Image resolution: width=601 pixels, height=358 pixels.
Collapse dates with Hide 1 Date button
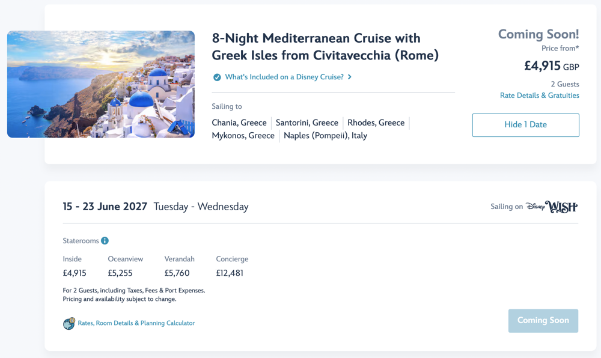click(x=525, y=125)
